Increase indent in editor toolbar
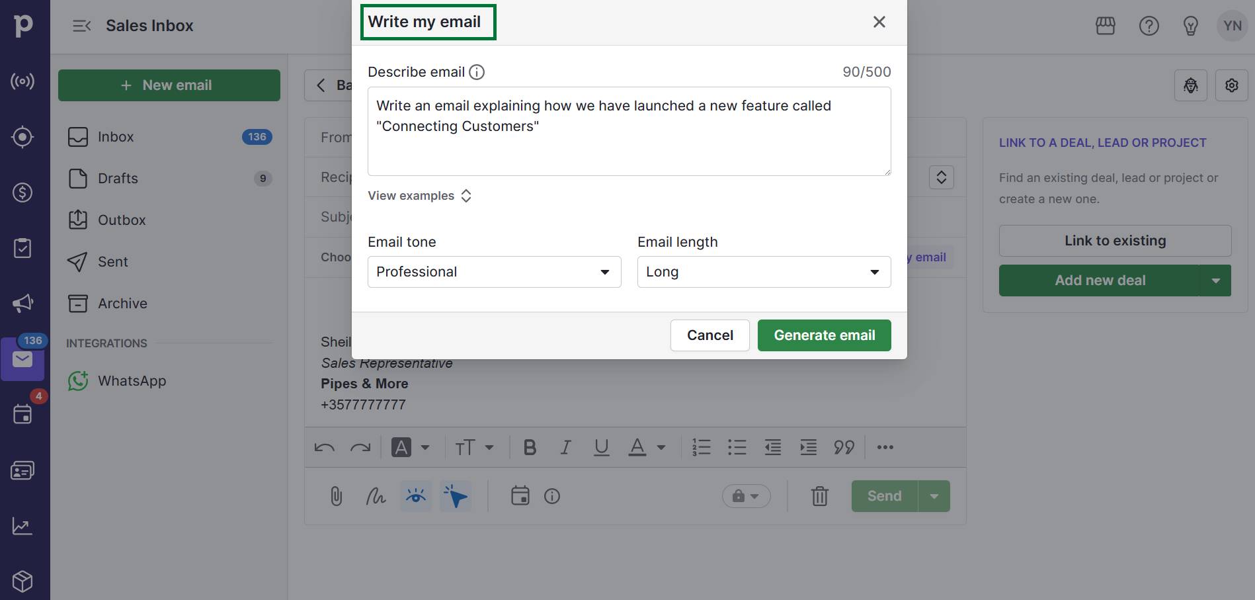 [809, 447]
